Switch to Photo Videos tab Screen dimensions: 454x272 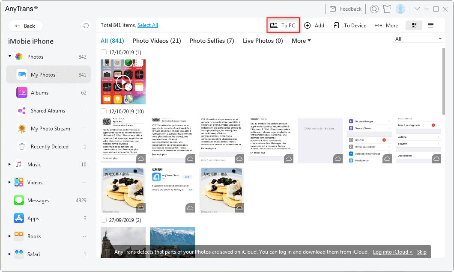click(x=157, y=41)
